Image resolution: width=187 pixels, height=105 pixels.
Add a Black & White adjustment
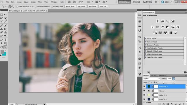(167, 27)
